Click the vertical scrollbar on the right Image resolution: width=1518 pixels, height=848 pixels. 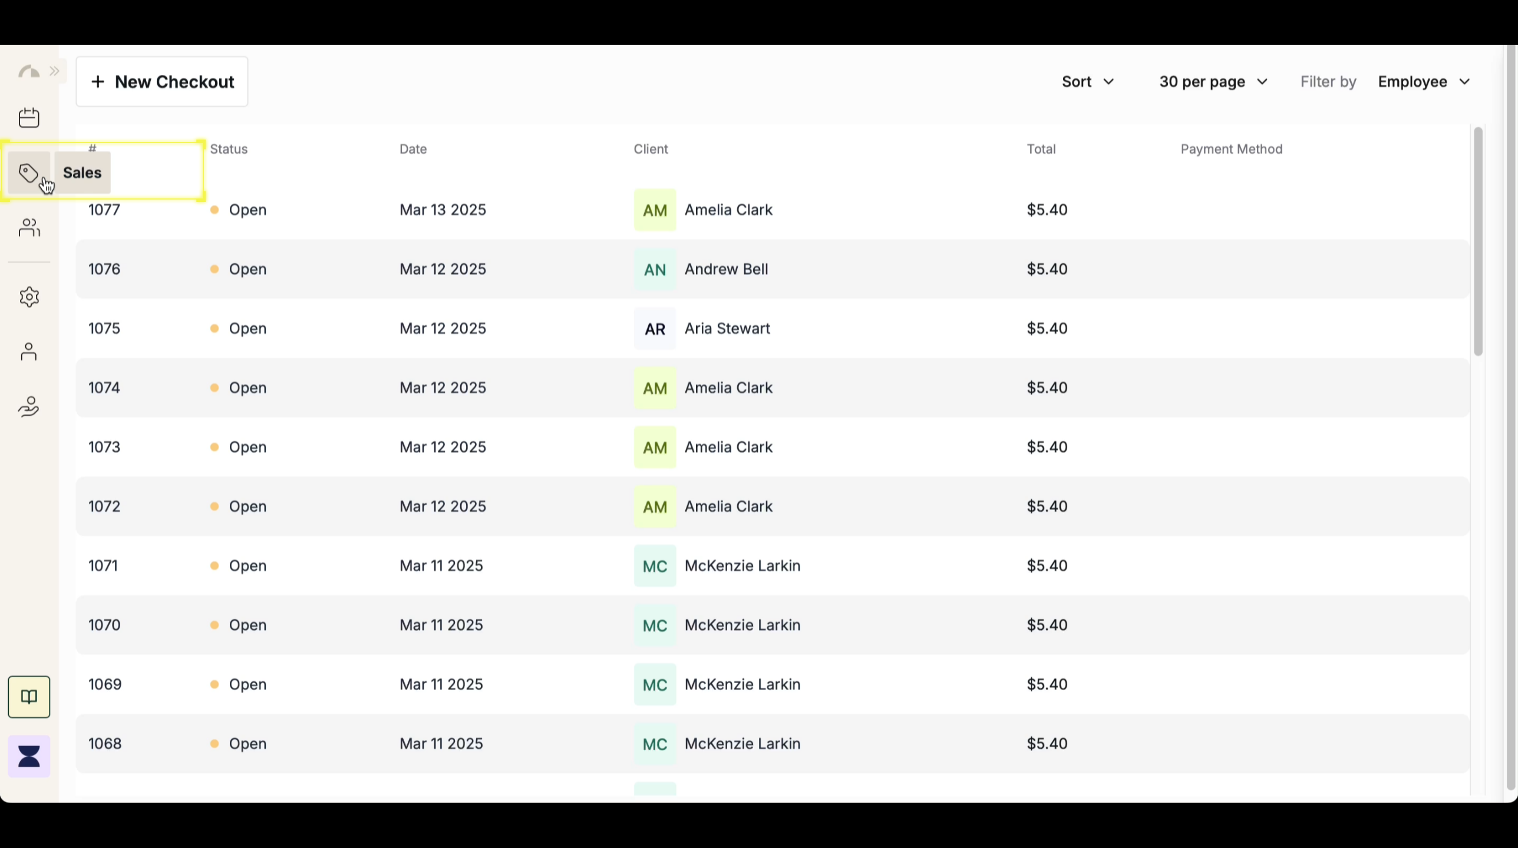(1477, 241)
